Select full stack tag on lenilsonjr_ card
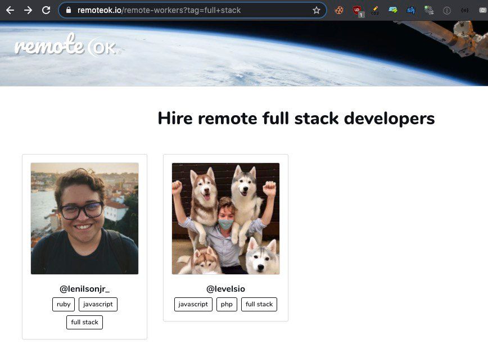488x353 pixels. coord(85,322)
